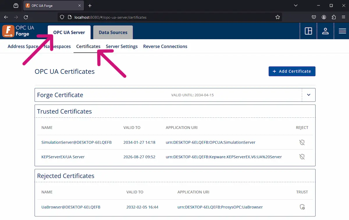Reload the current browser page
The width and height of the screenshot is (349, 220).
tap(26, 17)
